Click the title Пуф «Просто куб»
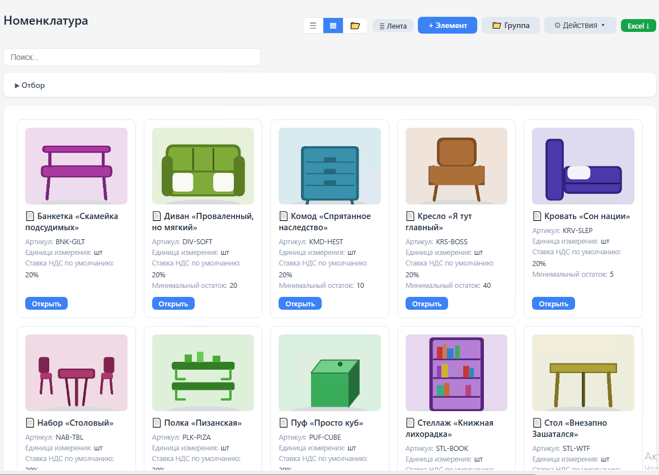Image resolution: width=659 pixels, height=475 pixels. click(327, 423)
